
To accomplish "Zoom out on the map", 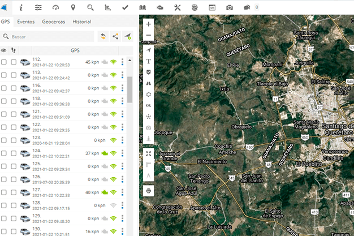I will pos(149,35).
